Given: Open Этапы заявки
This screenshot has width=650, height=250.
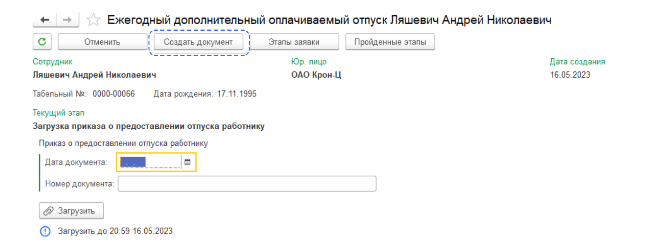Looking at the screenshot, I should click(294, 42).
